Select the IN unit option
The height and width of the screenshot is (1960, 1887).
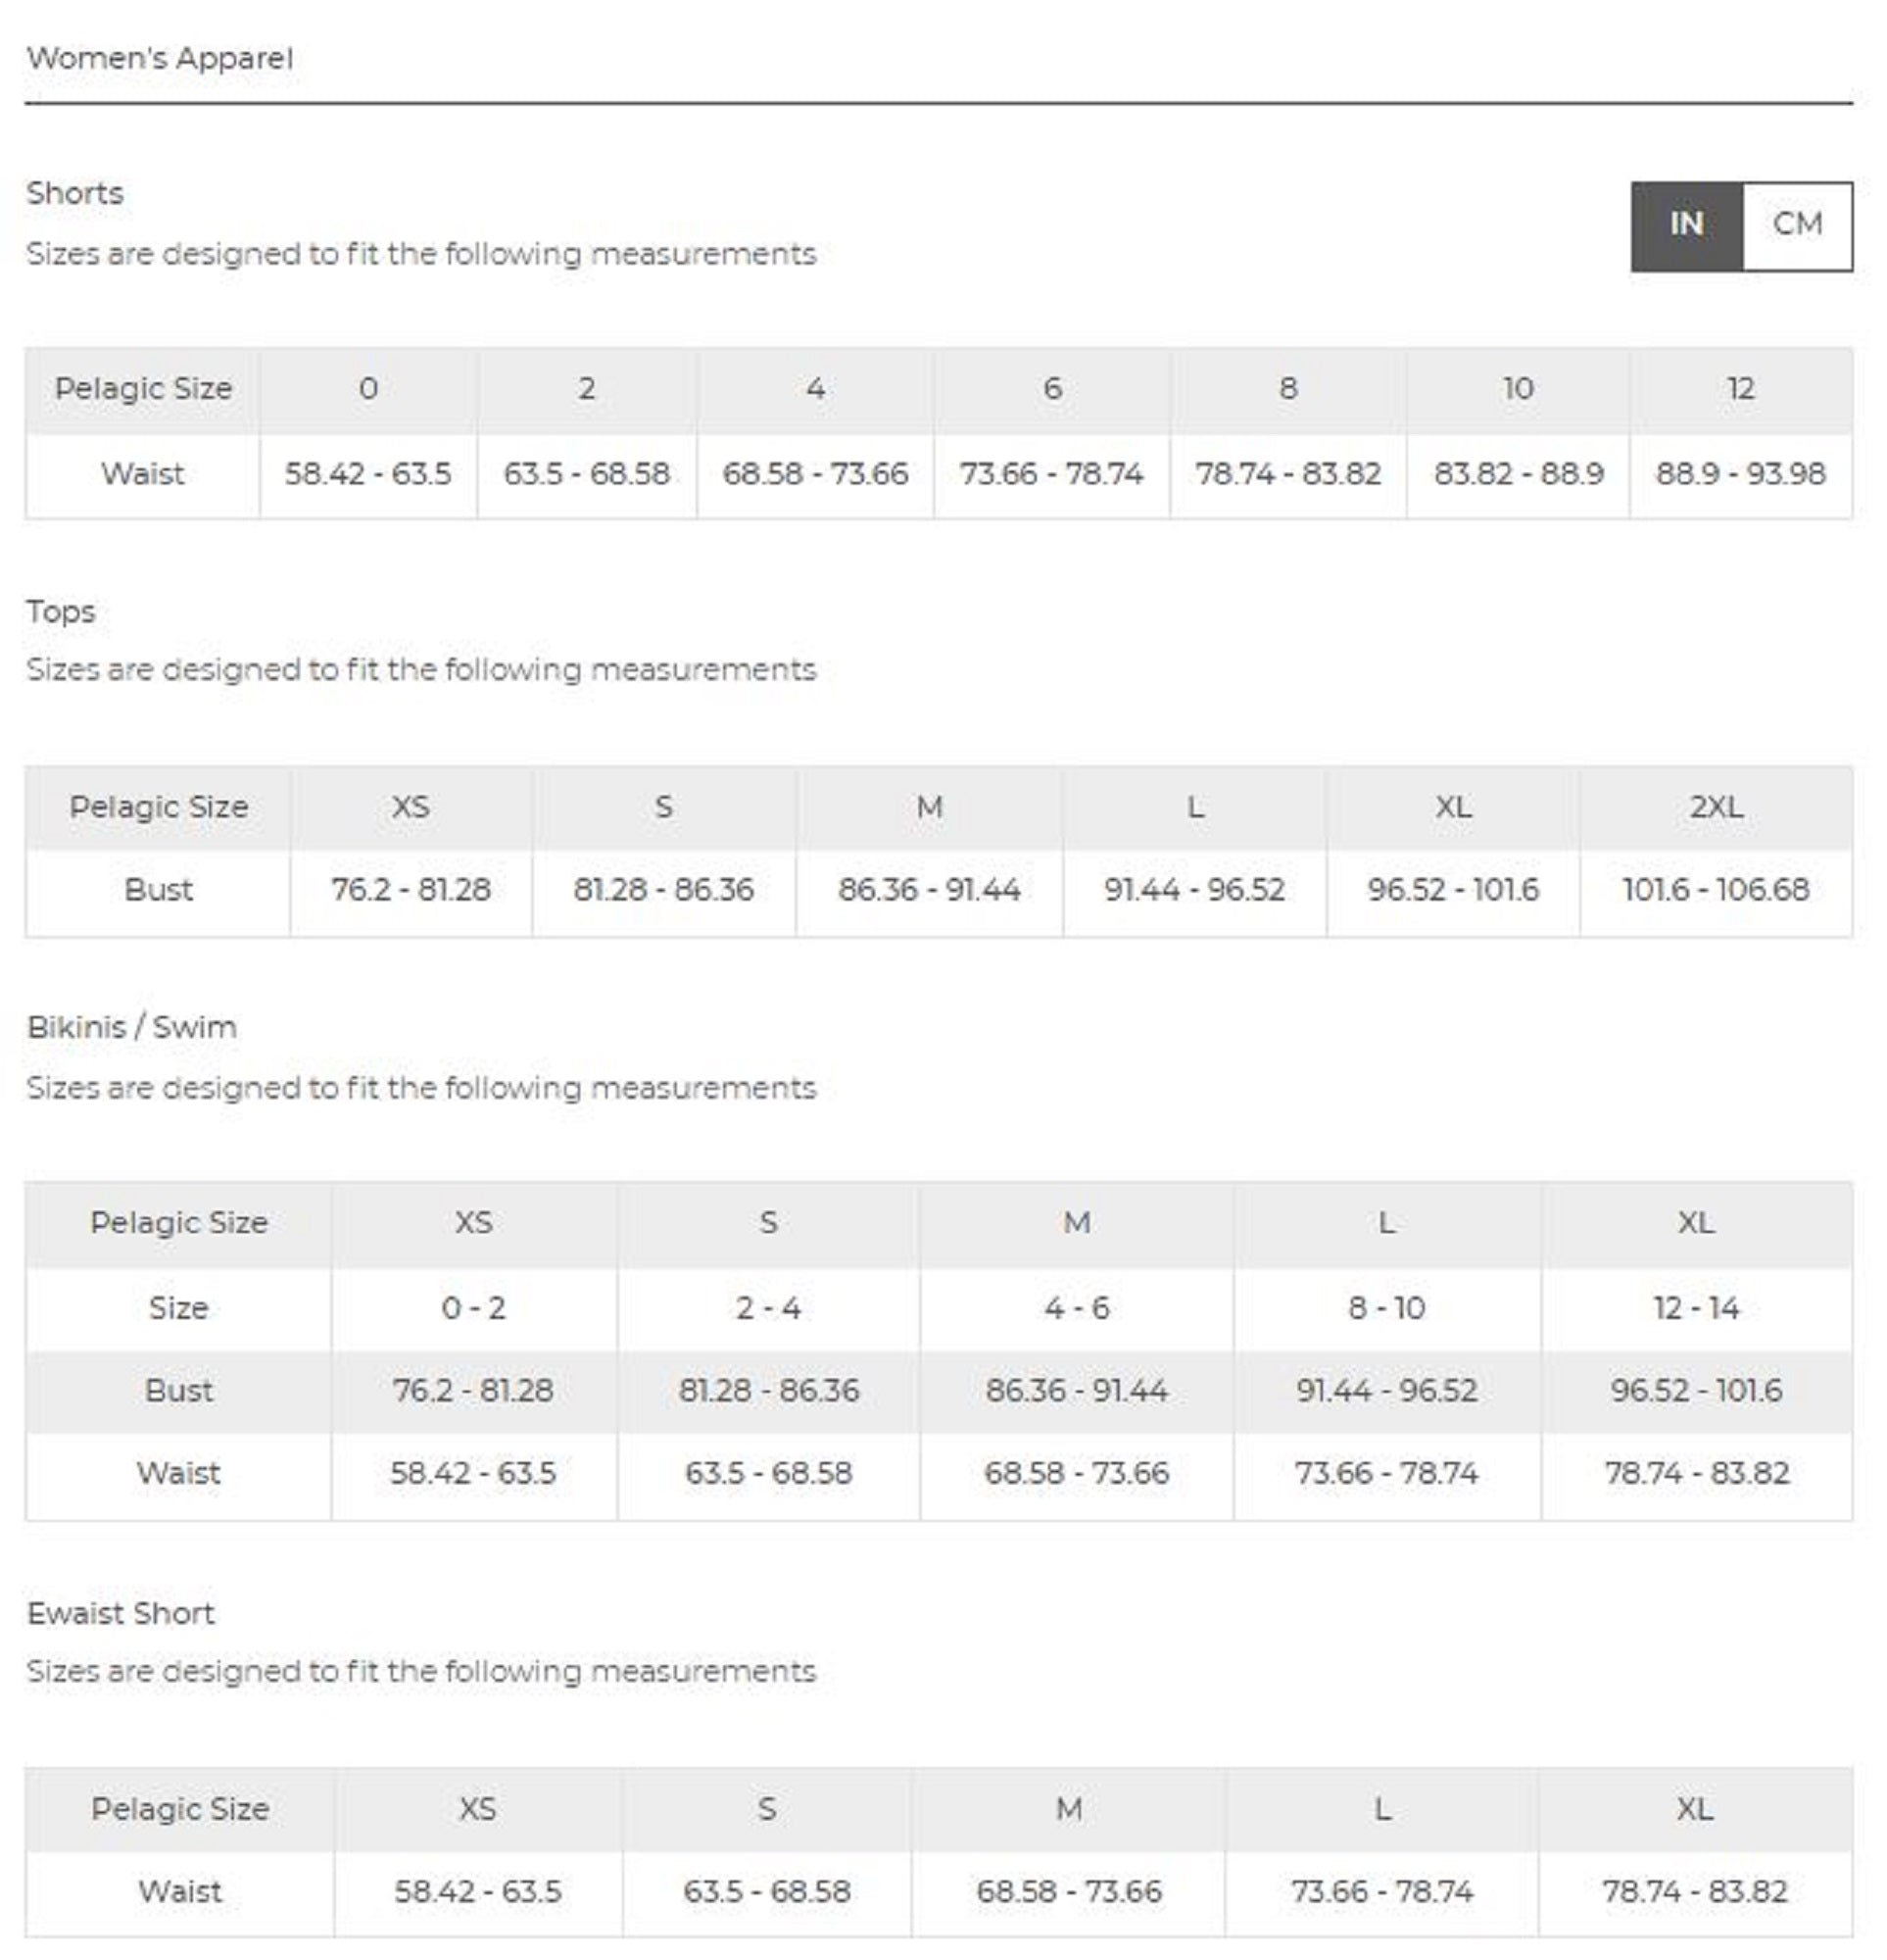(x=1687, y=225)
